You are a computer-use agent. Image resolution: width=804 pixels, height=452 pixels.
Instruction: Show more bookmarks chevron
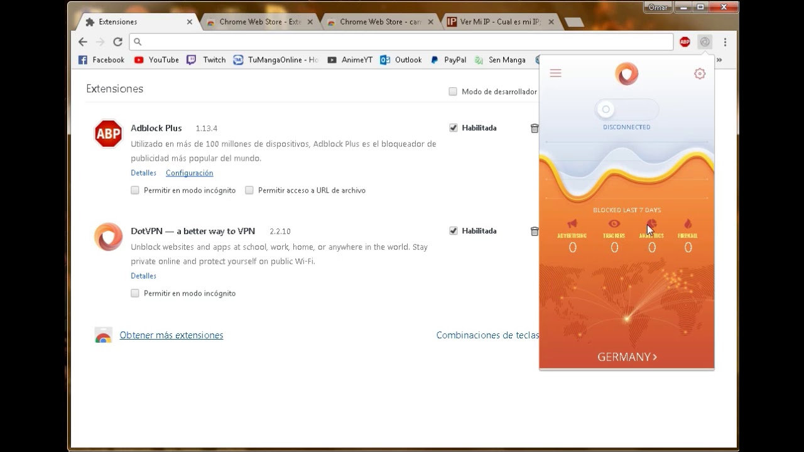[719, 60]
